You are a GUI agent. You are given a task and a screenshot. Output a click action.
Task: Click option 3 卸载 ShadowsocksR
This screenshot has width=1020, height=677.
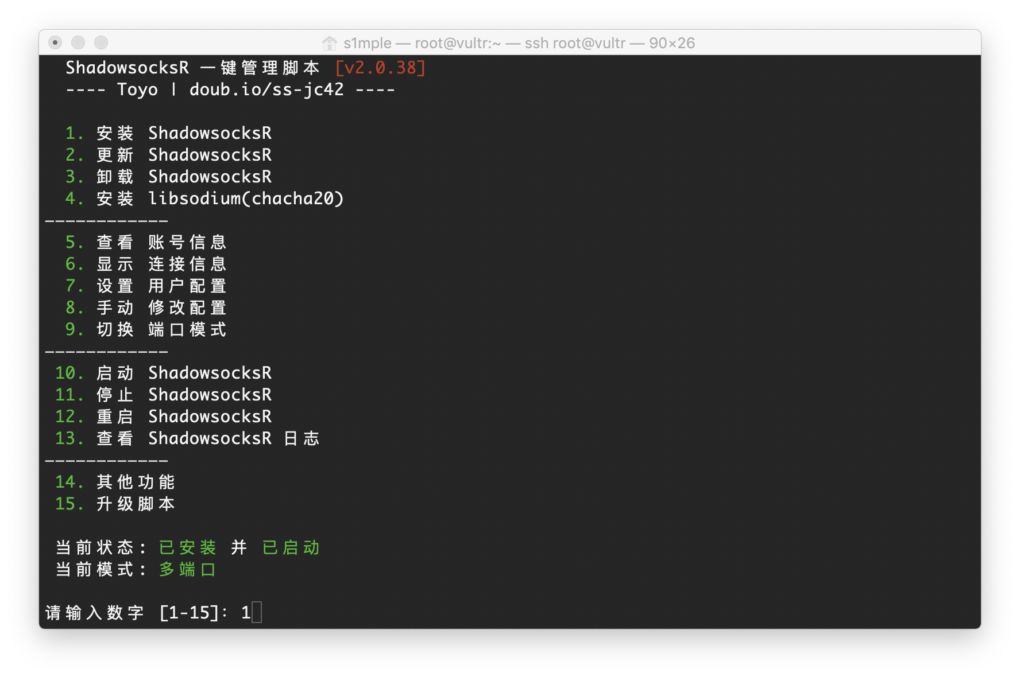(168, 177)
